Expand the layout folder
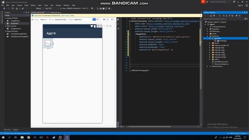 click(x=210, y=43)
